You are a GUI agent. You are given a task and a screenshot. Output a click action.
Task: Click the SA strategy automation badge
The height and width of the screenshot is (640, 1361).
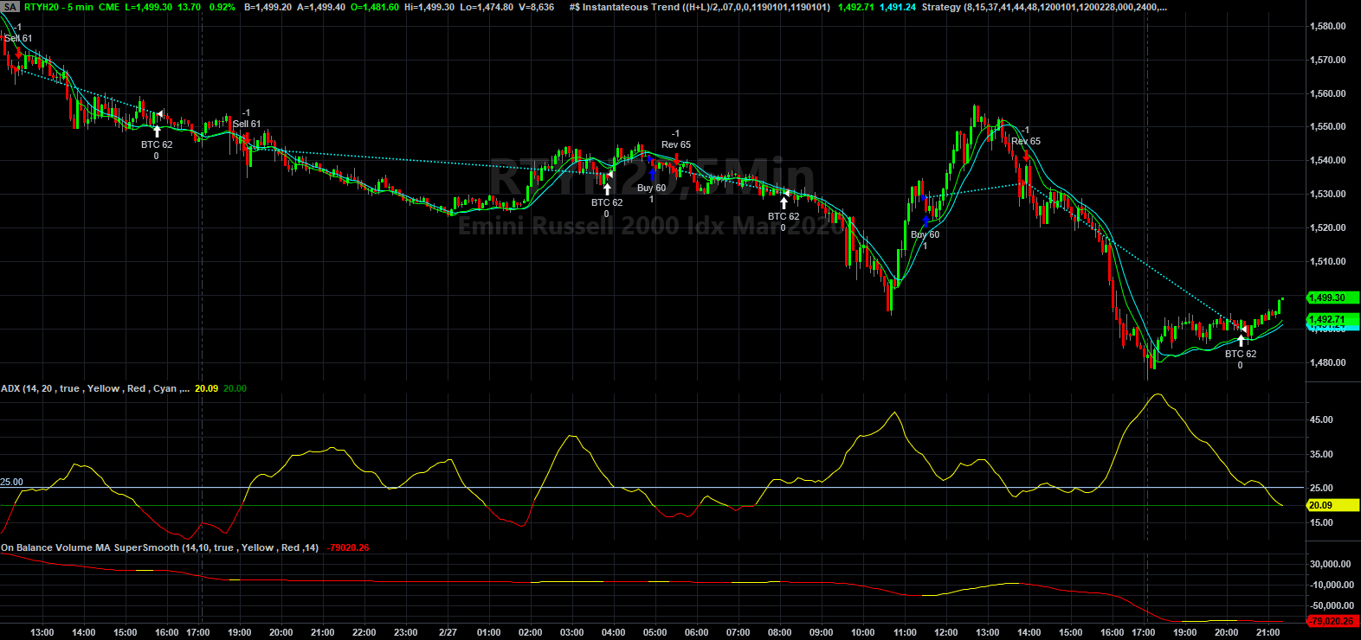10,7
